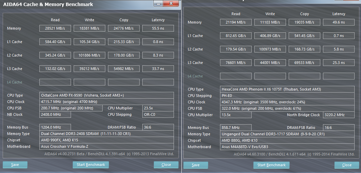Click Memory Bus value 858.7 MHz
Viewport: 361px width, 173px height.
[236, 128]
